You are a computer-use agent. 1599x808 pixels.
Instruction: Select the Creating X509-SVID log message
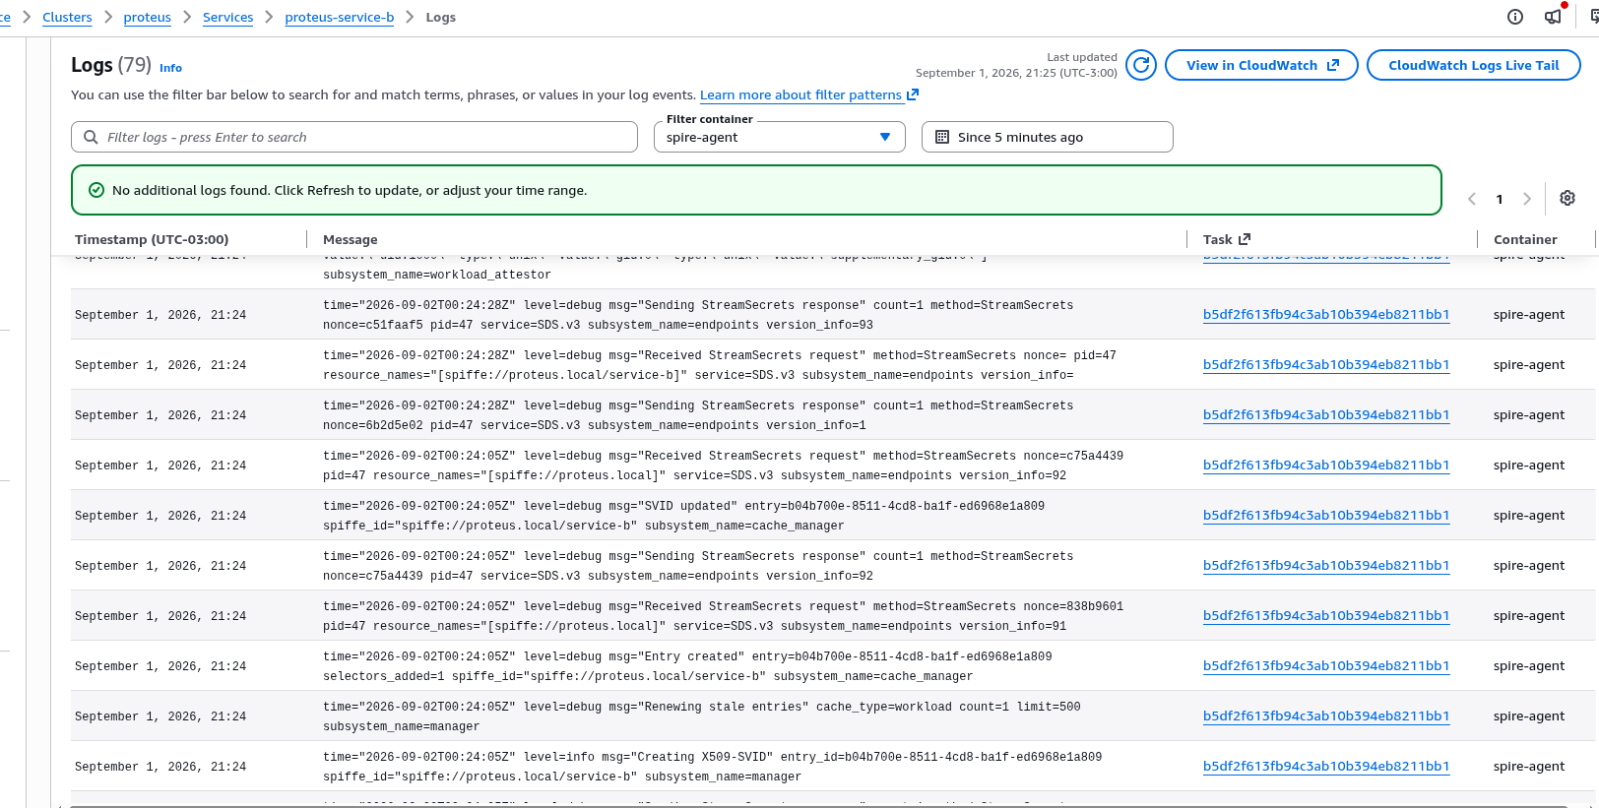pyautogui.click(x=712, y=767)
